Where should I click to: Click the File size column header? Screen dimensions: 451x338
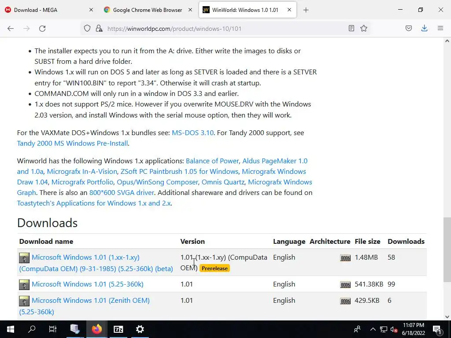click(367, 242)
